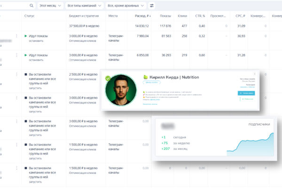Click the magnifier search icon
The height and width of the screenshot is (188, 282).
pyautogui.click(x=31, y=6)
